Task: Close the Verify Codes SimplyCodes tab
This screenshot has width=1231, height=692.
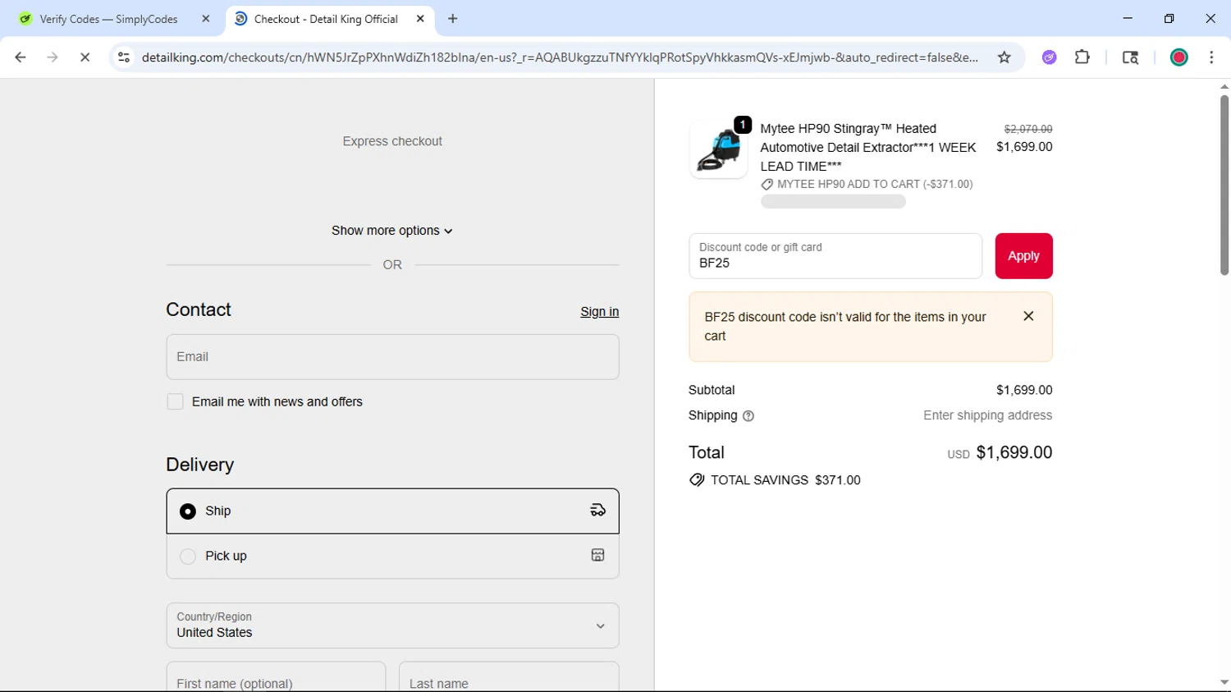Action: pos(206,19)
